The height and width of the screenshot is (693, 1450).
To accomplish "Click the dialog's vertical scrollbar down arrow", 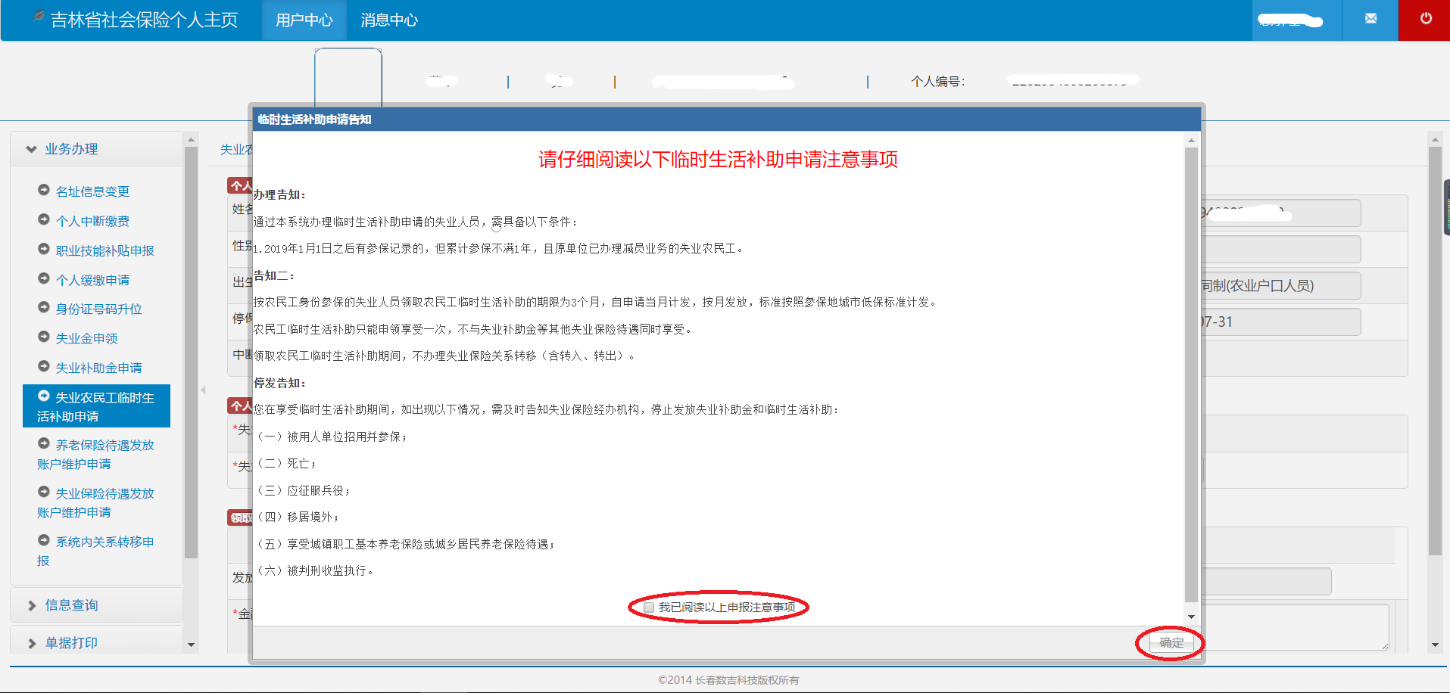I will pos(1191,617).
